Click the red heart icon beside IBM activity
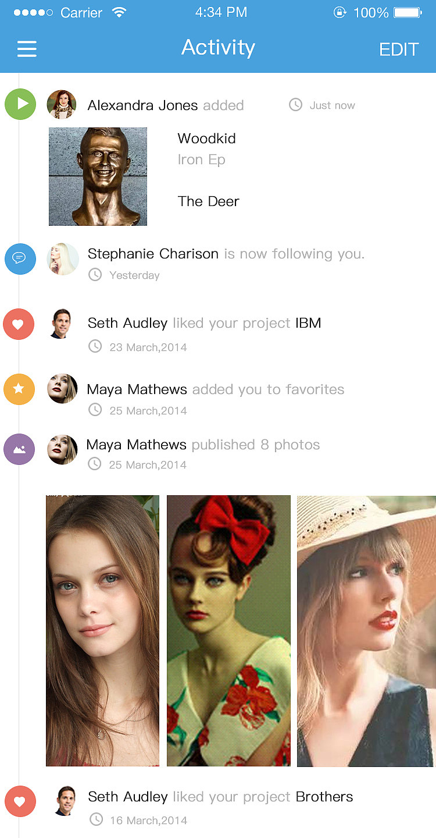Screen dimensions: 436x838 [19, 325]
